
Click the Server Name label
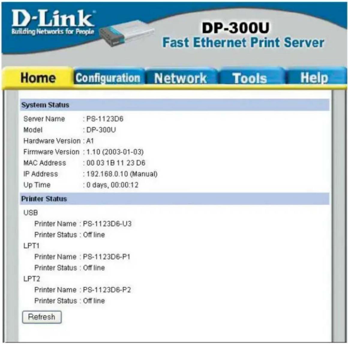[44, 119]
